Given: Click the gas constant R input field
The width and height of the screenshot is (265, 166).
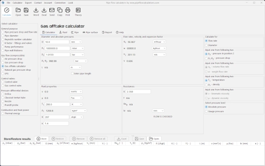Looking at the screenshot, I should 57,117.
